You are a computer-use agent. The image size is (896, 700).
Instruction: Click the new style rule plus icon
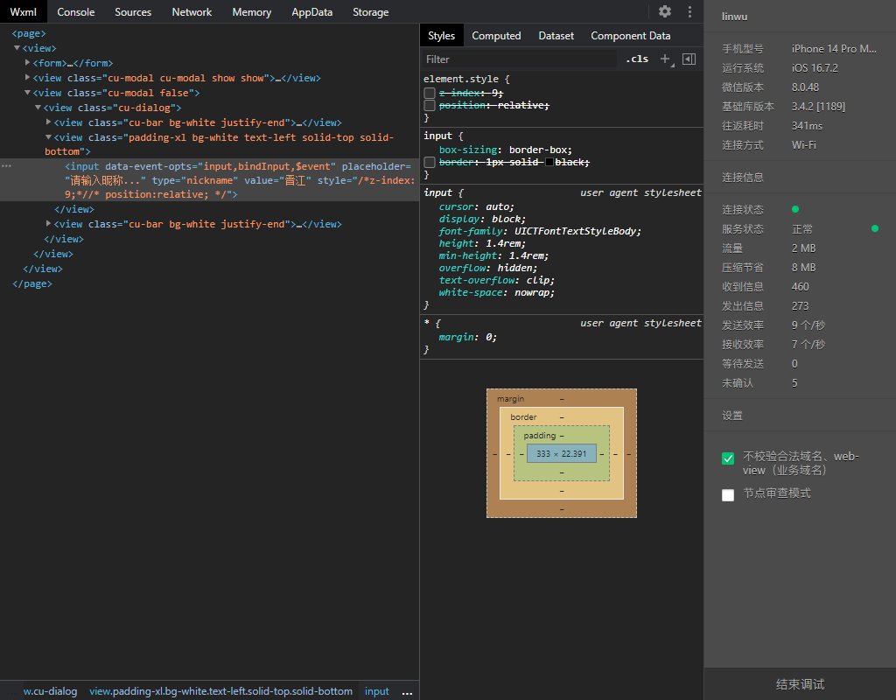point(665,59)
